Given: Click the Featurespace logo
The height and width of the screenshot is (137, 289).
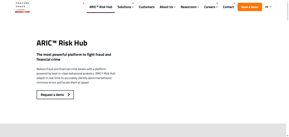Looking at the screenshot, I should pos(23,7).
